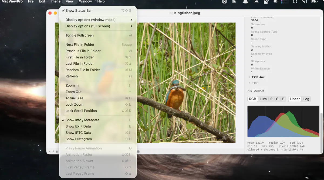324x180 pixels.
Task: Click the "pixels 6'323'240" value
Action: click(x=291, y=146)
